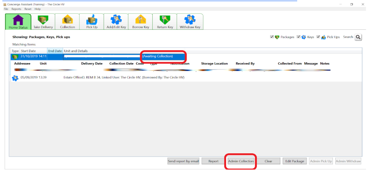Open the Return Key tool
Viewport: 371px width, 178px height.
pos(164,22)
